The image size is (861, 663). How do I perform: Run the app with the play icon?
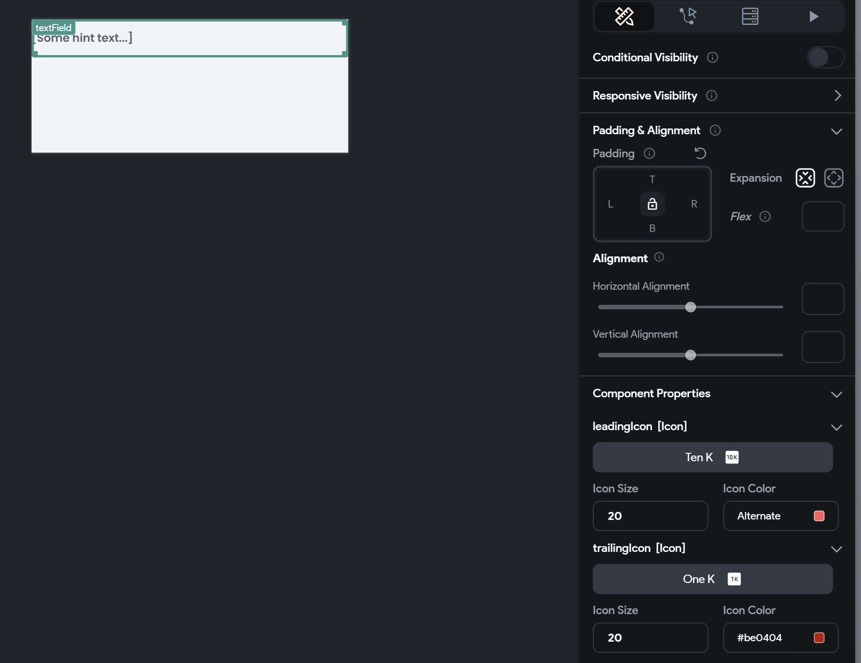pyautogui.click(x=813, y=16)
